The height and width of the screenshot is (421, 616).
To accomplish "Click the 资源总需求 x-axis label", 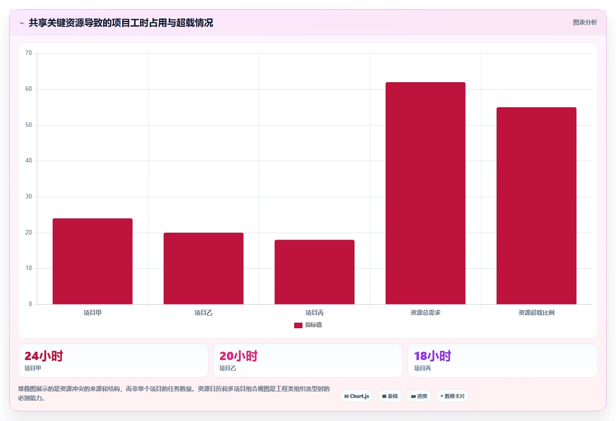I will click(x=426, y=313).
